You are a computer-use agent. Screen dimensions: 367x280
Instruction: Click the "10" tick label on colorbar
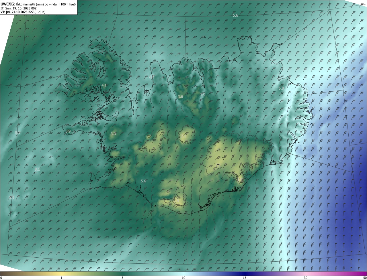pyautogui.click(x=183, y=278)
